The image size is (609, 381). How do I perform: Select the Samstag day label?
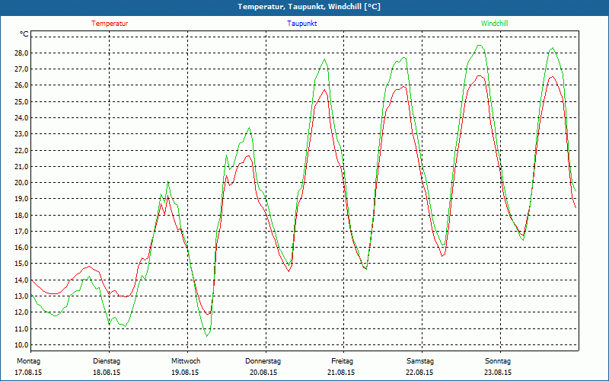tap(420, 361)
